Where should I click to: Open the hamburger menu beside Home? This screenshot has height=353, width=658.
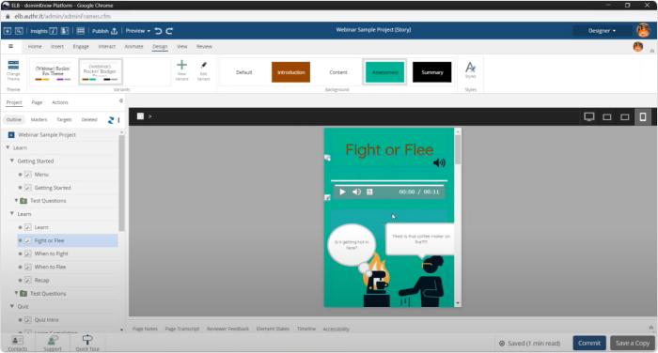click(10, 47)
